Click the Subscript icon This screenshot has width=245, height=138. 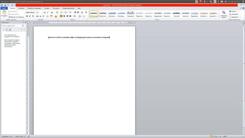pos(40,16)
